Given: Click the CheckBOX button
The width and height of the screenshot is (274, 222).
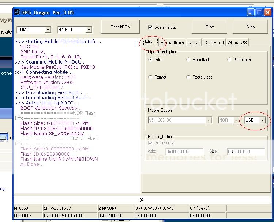Looking at the screenshot, I should pyautogui.click(x=121, y=27).
